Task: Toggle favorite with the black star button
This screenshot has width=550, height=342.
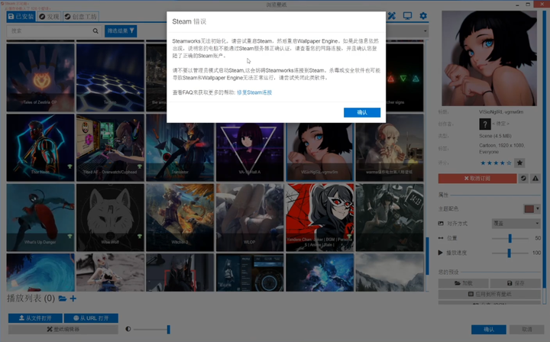Action: (x=519, y=163)
